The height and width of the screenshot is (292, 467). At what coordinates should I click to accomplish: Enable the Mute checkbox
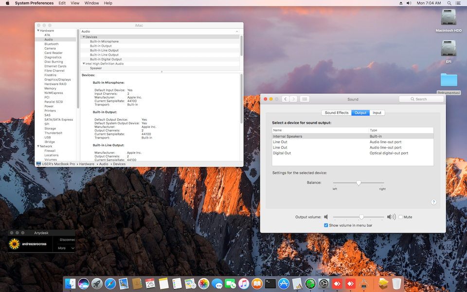400,217
